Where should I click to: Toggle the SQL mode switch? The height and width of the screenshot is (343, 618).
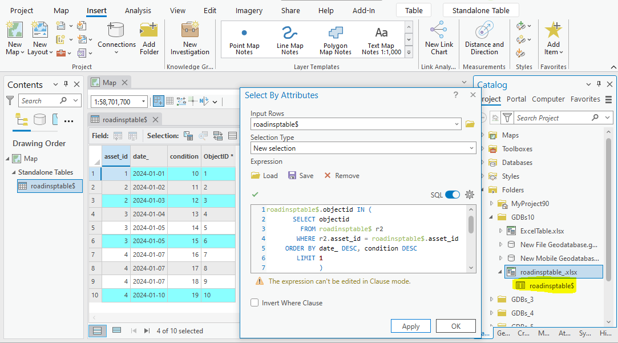point(453,195)
